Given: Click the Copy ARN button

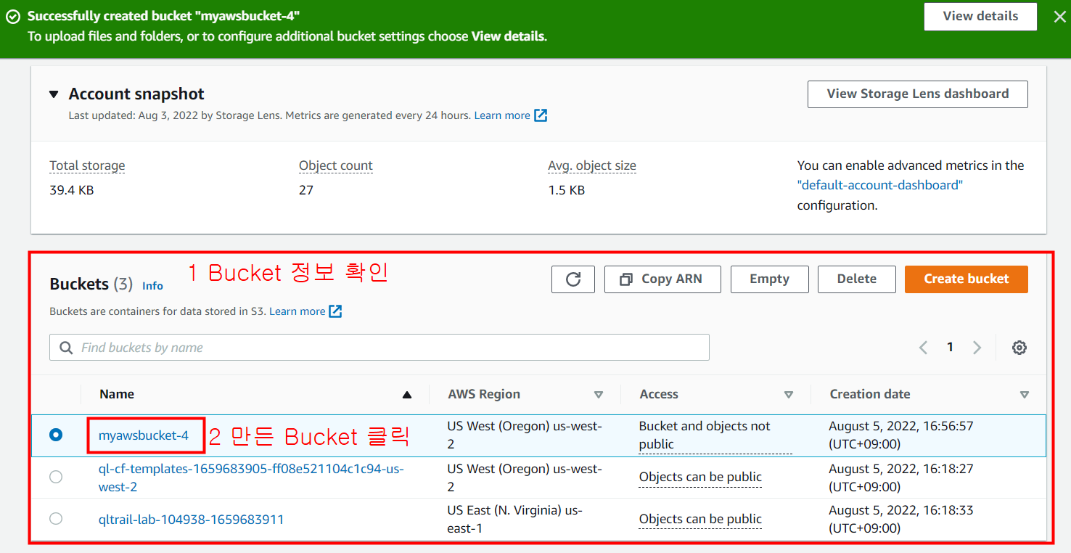Looking at the screenshot, I should point(662,279).
